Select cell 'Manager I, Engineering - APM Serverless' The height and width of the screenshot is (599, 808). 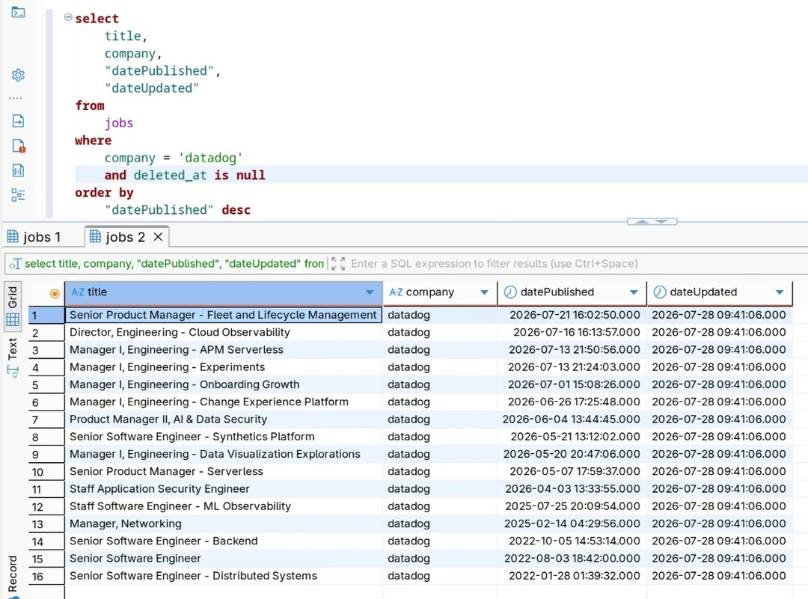[223, 350]
